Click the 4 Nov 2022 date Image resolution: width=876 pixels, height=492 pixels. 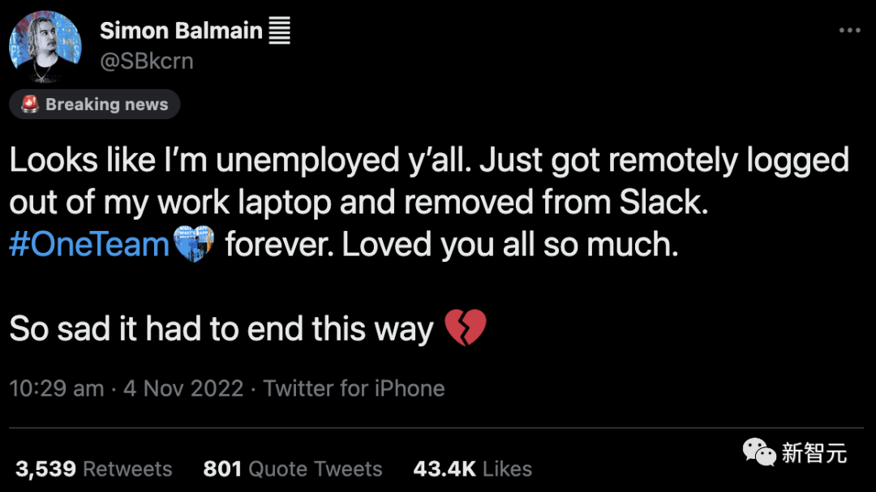182,388
